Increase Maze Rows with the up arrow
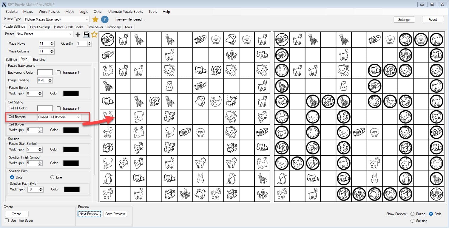449x228 pixels. (x=52, y=42)
